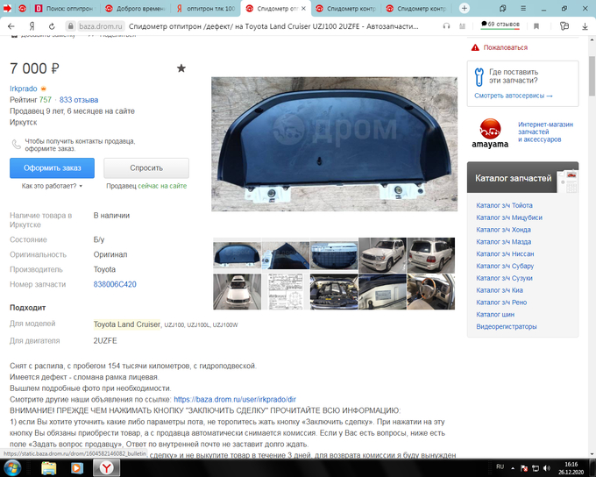Open the wrench autoservice icon
This screenshot has height=477, width=596.
coord(479,77)
